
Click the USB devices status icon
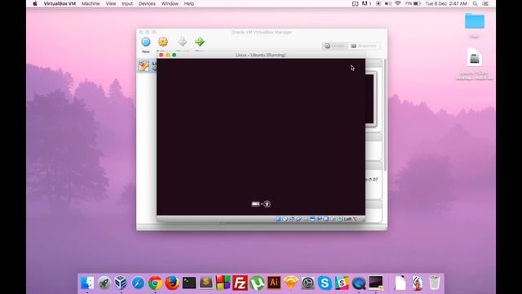[299, 219]
